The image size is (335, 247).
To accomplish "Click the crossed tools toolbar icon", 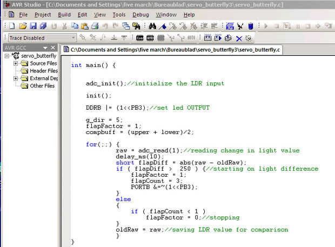I will tap(240, 26).
